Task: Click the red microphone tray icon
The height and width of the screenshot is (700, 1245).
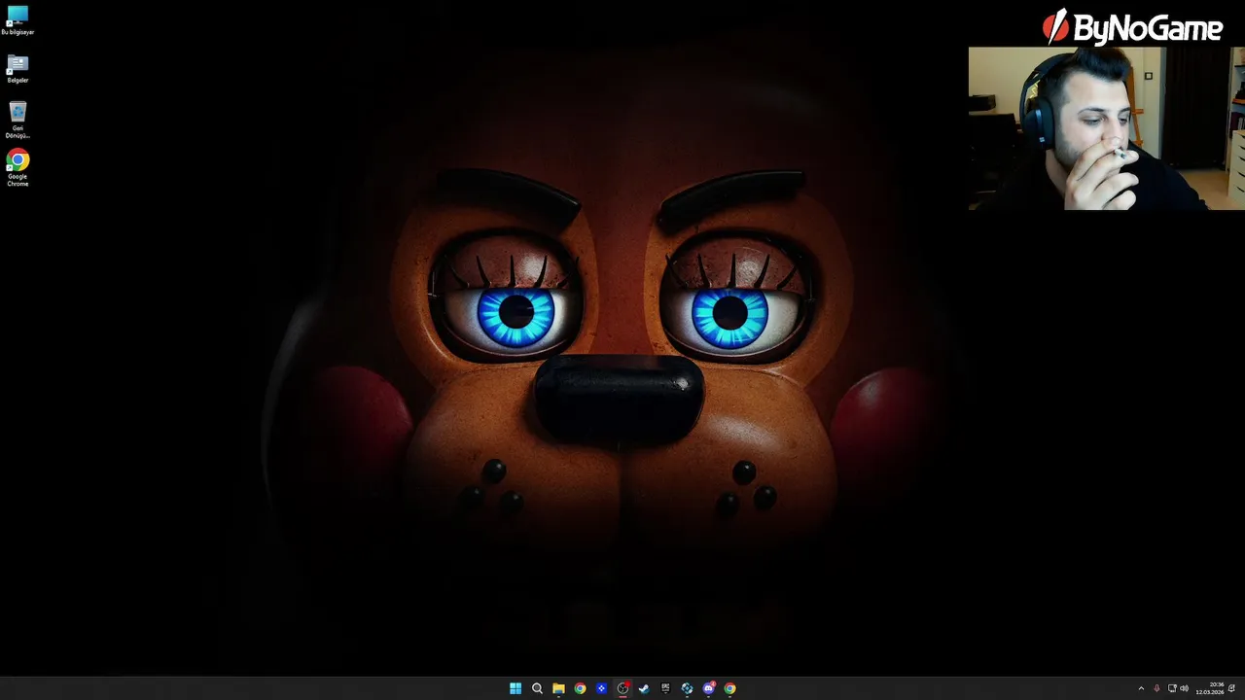Action: [x=1156, y=688]
